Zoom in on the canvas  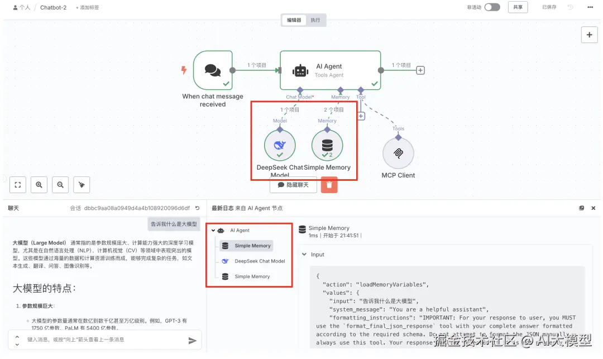pos(39,185)
